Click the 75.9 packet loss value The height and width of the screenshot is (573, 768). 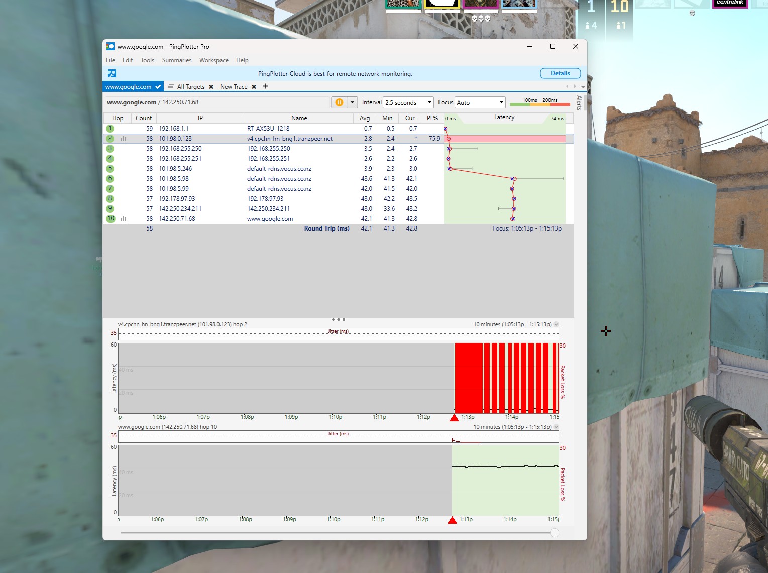[434, 139]
